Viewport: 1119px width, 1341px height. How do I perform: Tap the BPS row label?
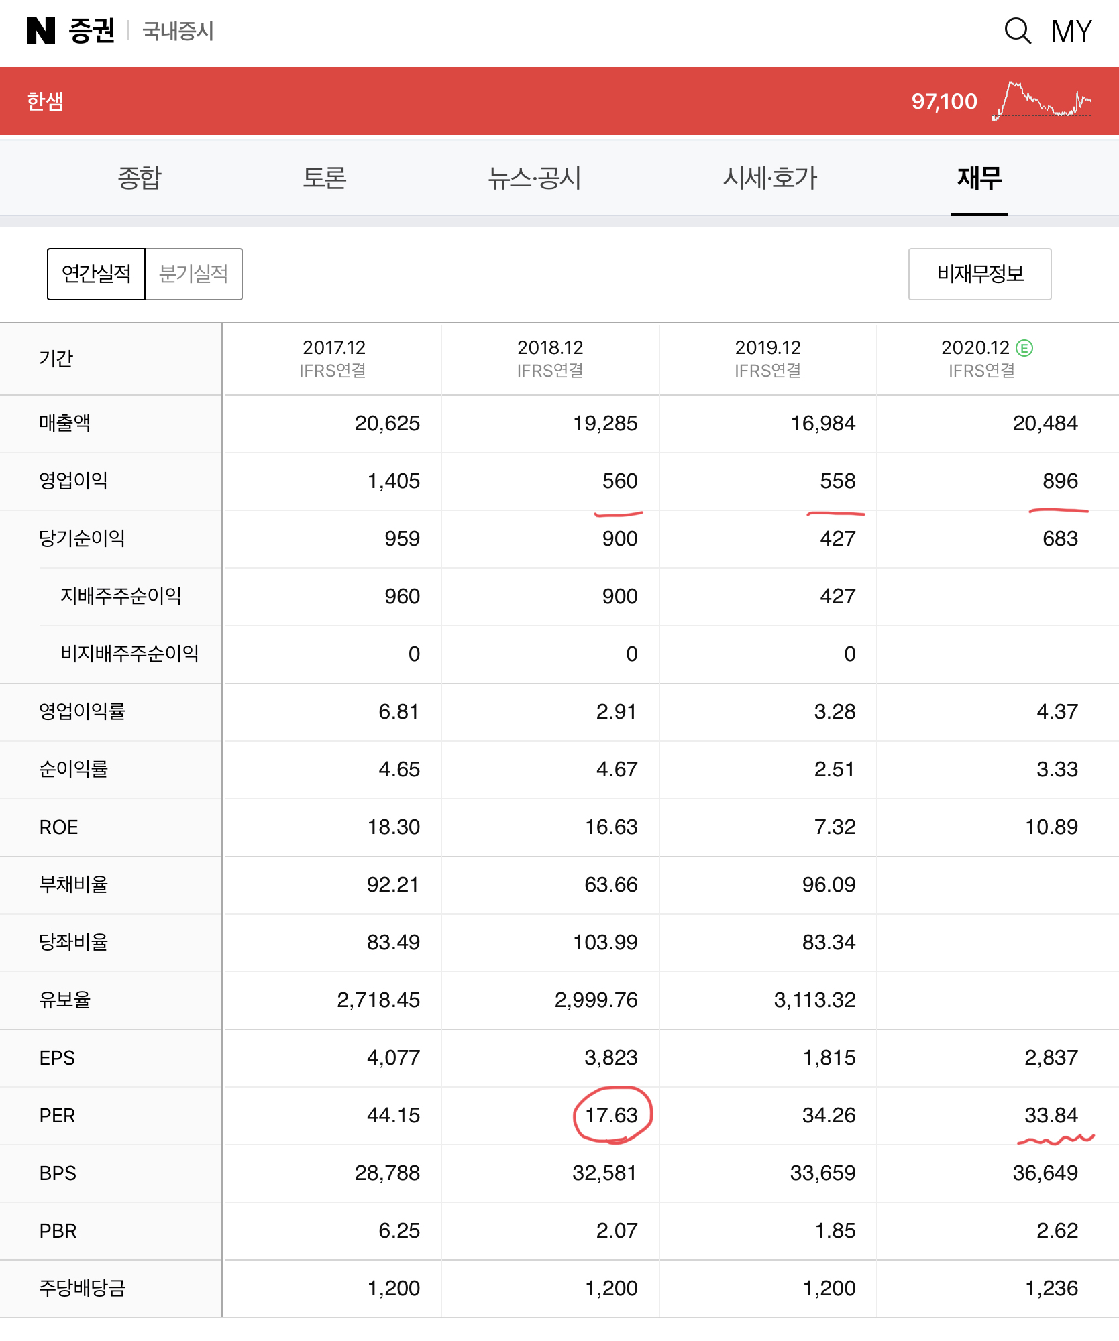[58, 1173]
